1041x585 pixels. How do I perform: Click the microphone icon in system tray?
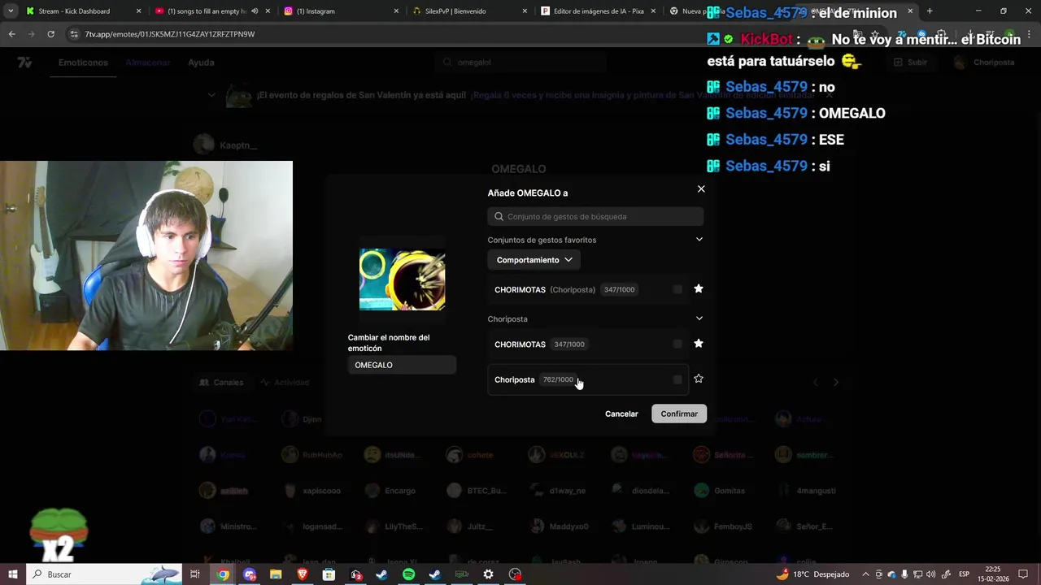904,574
